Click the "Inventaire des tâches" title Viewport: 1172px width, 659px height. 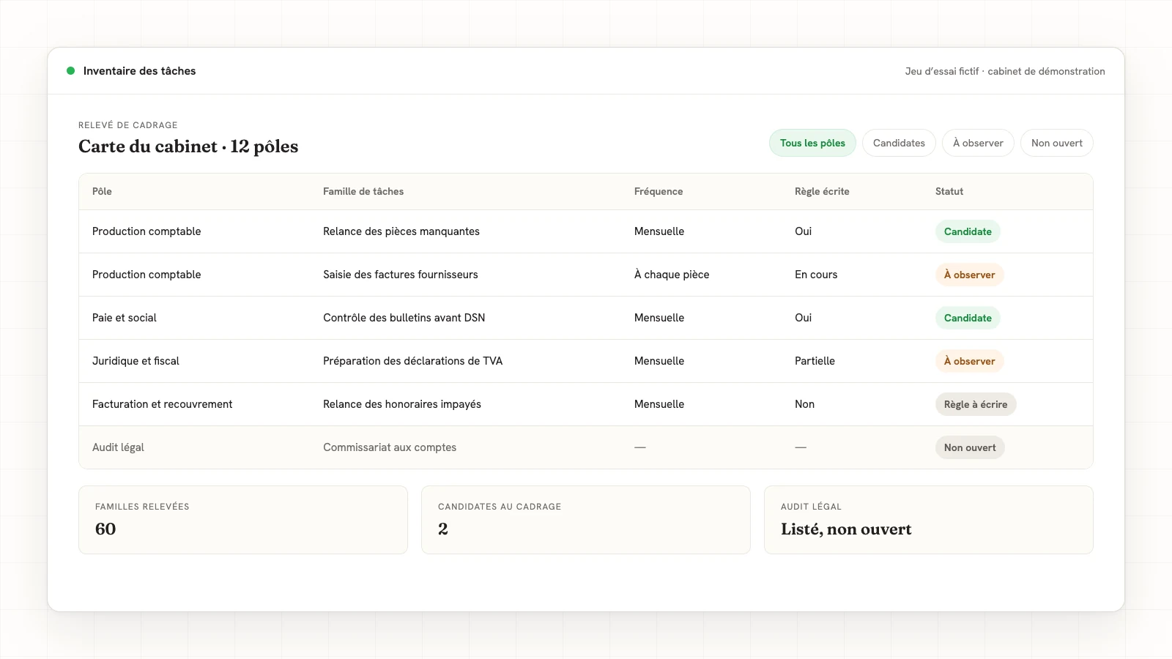(139, 71)
